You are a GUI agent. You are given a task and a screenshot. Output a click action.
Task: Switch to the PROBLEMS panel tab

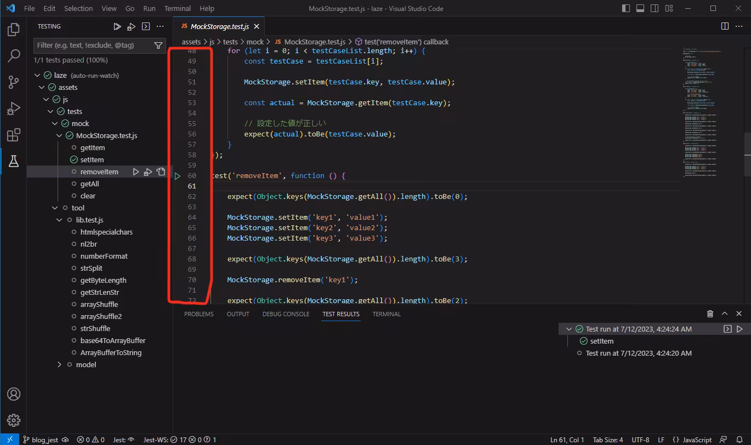(x=199, y=314)
